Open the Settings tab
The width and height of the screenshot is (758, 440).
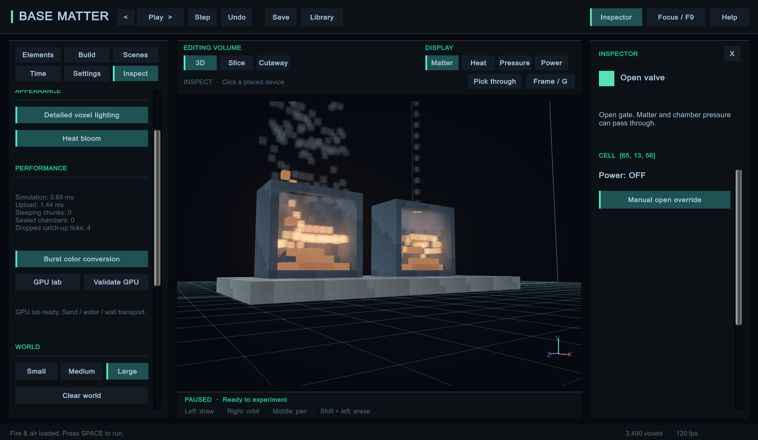(87, 73)
